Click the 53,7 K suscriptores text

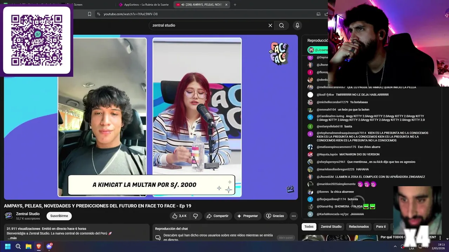28,219
